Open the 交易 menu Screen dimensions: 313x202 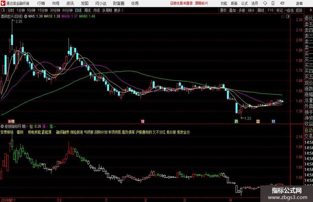(135, 3)
